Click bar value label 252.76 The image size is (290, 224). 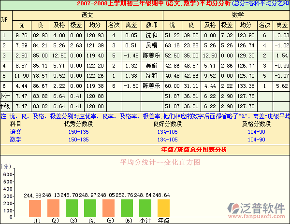pyautogui.click(x=125, y=195)
